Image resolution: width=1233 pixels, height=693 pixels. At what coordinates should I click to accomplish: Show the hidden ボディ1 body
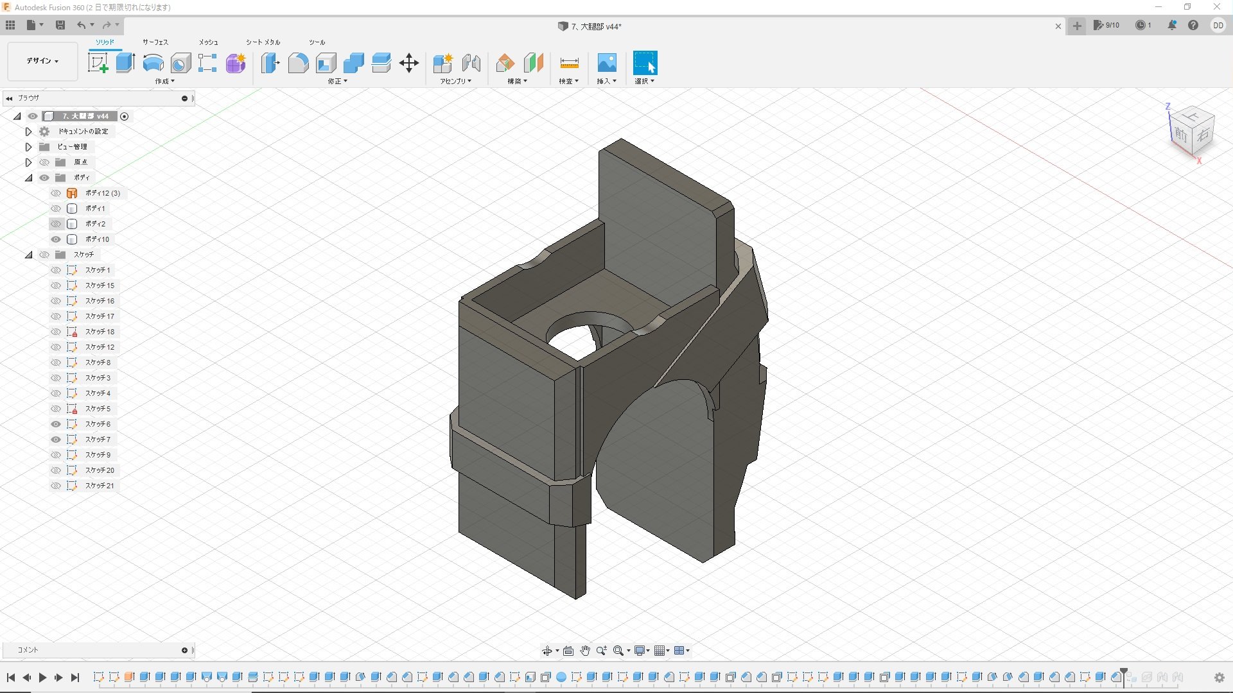point(56,209)
